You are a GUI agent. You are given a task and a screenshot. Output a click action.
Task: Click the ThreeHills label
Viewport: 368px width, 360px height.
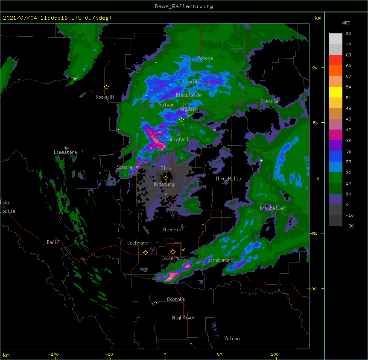pyautogui.click(x=228, y=179)
